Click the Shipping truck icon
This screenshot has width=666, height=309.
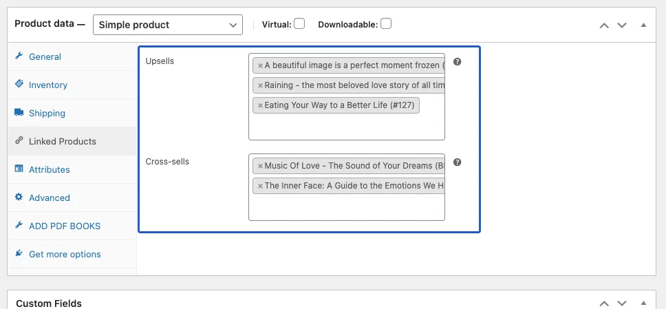click(19, 112)
